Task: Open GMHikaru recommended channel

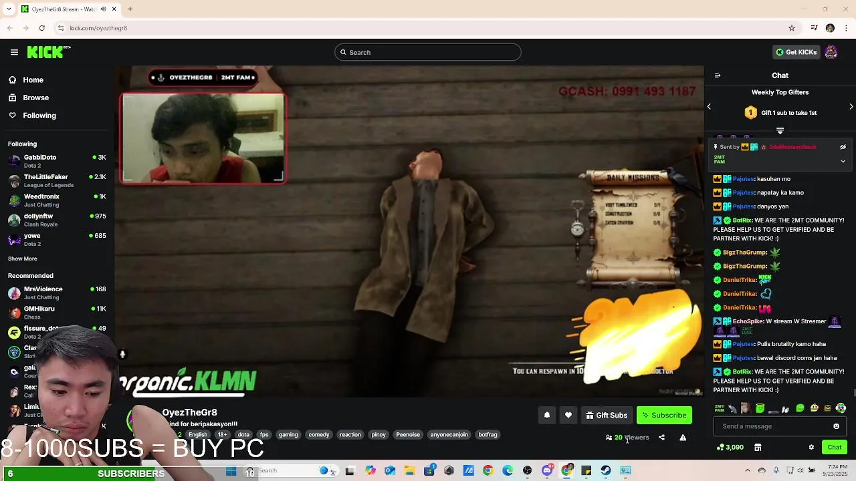Action: click(x=57, y=312)
